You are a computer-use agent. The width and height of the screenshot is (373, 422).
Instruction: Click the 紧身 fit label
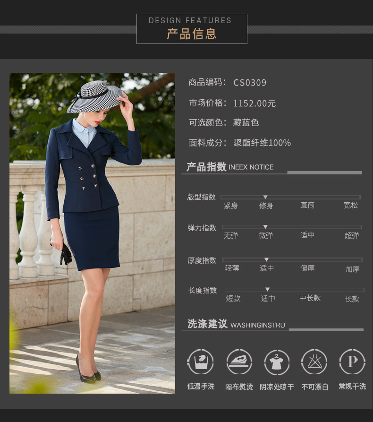coord(231,206)
